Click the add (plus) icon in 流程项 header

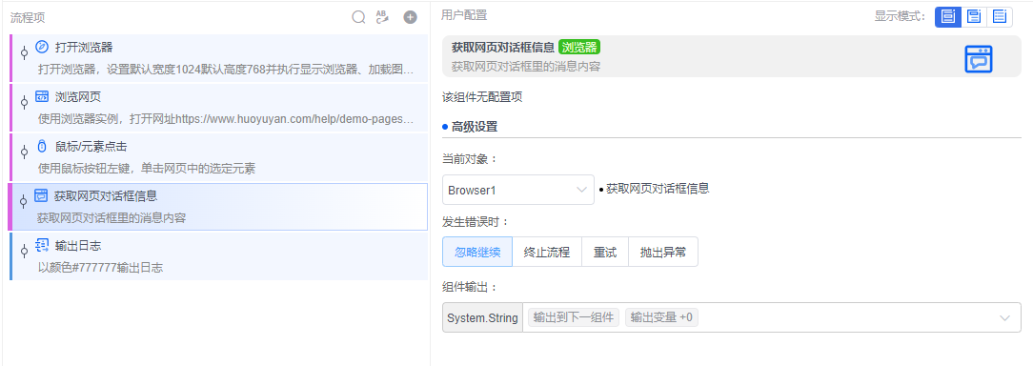411,17
